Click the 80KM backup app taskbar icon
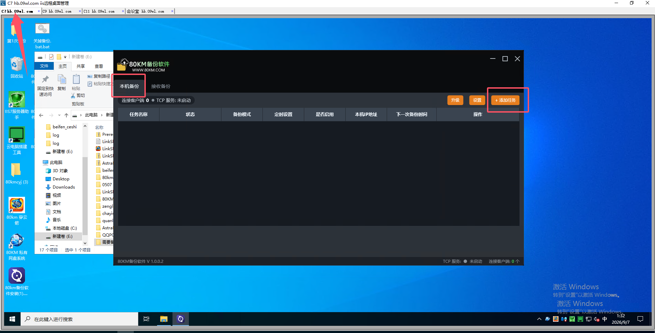Viewport: 655px width, 333px height. tap(180, 319)
